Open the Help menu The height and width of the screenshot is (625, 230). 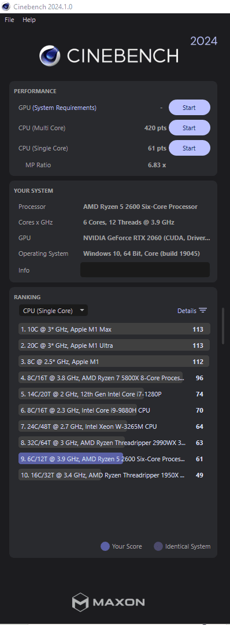(29, 20)
